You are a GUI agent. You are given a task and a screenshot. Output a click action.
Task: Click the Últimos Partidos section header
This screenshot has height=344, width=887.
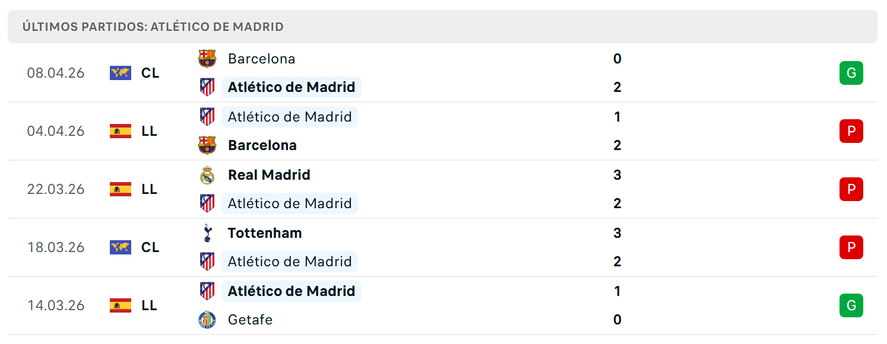click(x=442, y=27)
